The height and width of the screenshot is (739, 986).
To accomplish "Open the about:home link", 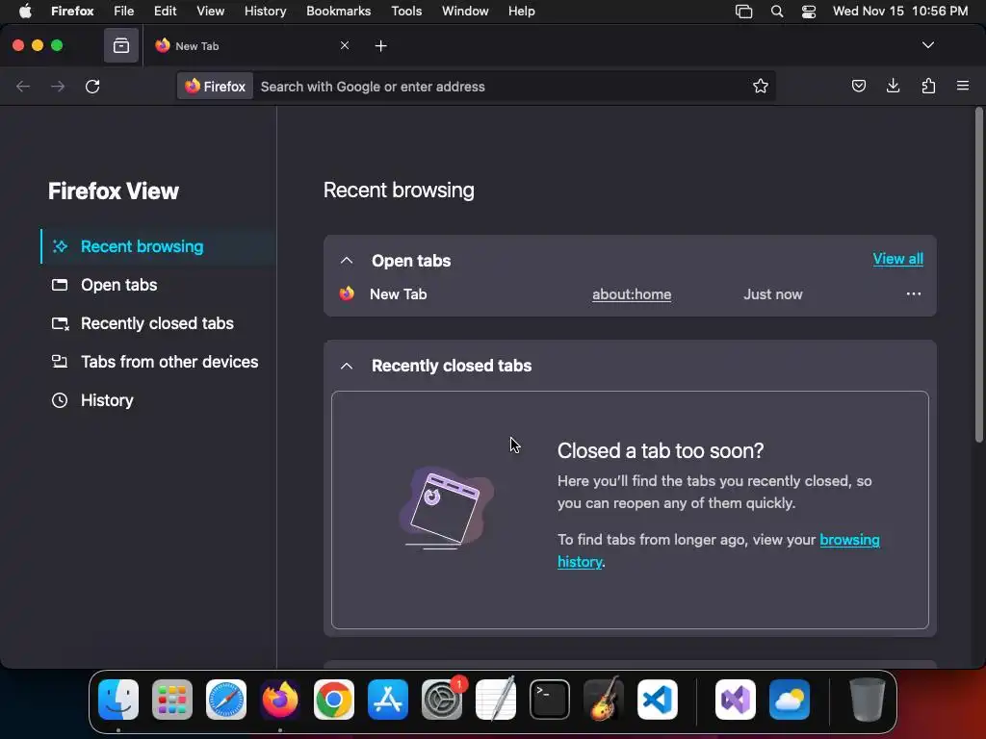I will point(632,294).
